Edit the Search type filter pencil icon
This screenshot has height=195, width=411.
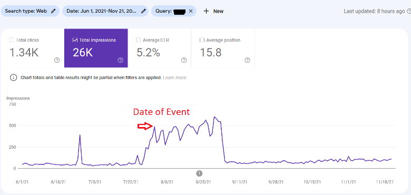click(x=53, y=11)
